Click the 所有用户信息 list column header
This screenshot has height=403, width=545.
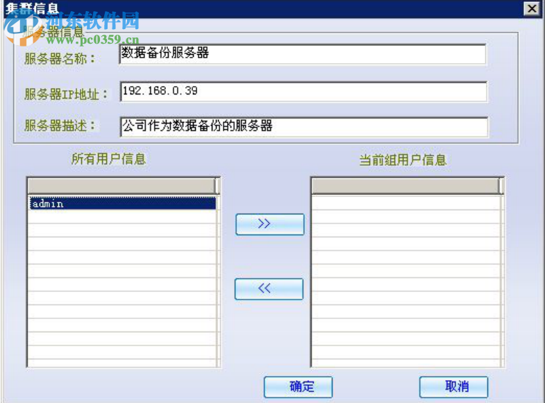121,186
